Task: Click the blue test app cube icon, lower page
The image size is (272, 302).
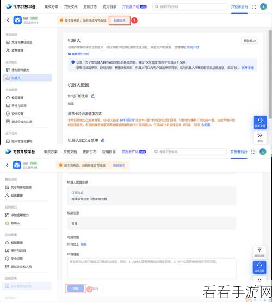Action: coord(17,165)
